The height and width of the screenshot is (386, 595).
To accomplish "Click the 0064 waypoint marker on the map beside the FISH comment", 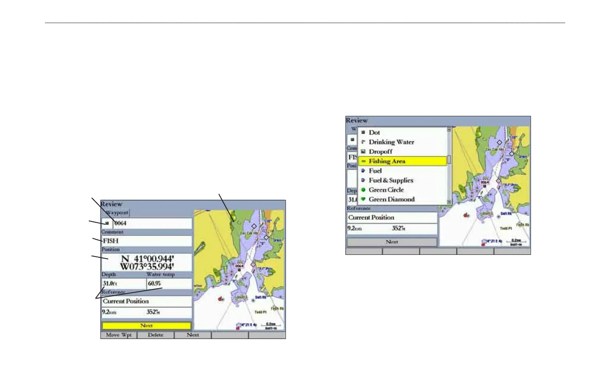I will point(239,266).
